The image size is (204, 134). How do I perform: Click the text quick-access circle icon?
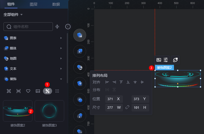[80, 84]
